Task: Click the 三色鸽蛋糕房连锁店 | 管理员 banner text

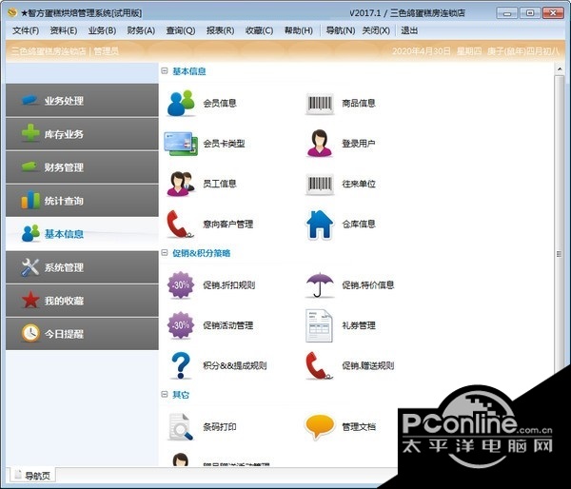Action: click(x=65, y=51)
